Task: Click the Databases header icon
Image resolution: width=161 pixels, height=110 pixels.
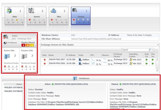Action: tap(75, 78)
